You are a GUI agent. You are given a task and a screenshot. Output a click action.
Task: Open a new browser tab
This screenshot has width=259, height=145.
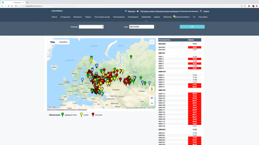pos(27,2)
